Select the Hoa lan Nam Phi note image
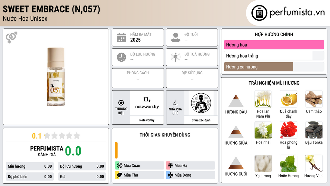The width and height of the screenshot is (330, 186). point(263,99)
